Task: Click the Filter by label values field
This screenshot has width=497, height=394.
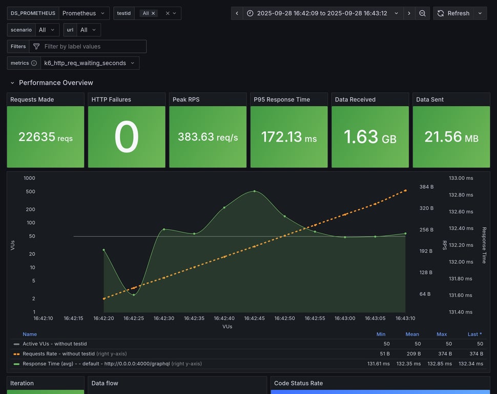Action: 92,47
